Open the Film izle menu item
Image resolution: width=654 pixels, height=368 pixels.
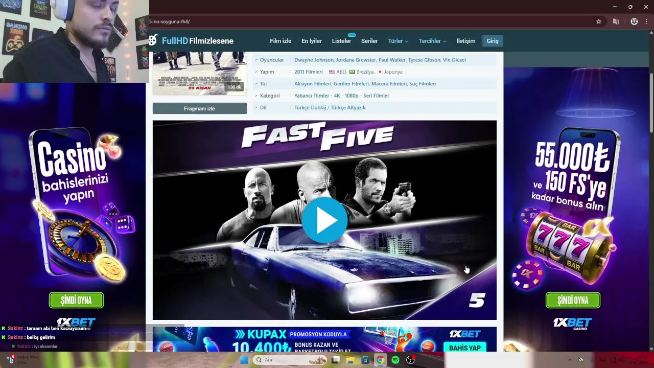pyautogui.click(x=281, y=41)
